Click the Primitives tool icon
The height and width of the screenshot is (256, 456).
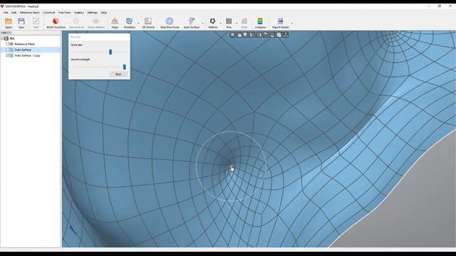click(x=129, y=21)
